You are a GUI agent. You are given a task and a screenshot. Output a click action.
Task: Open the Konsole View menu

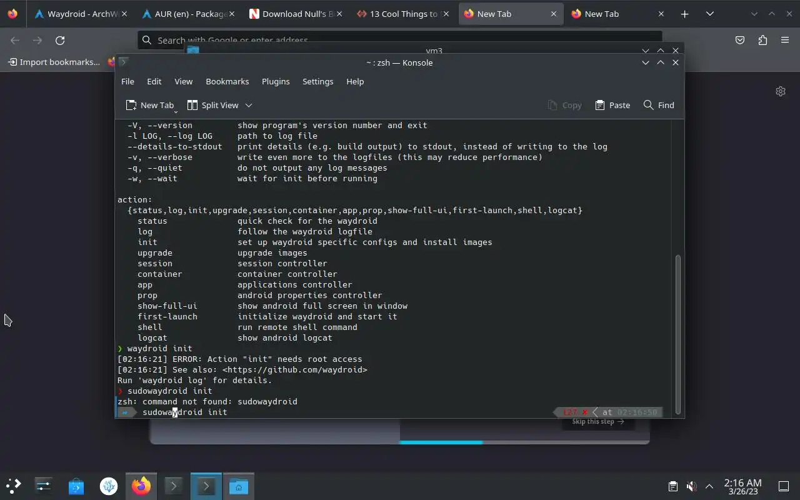tap(183, 81)
